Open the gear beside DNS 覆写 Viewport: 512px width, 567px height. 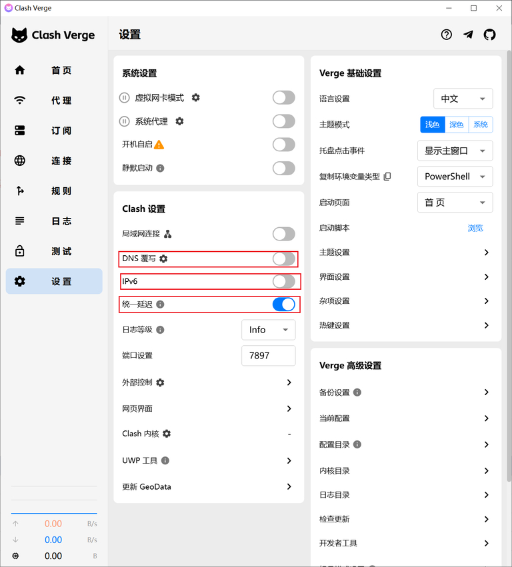pyautogui.click(x=163, y=259)
